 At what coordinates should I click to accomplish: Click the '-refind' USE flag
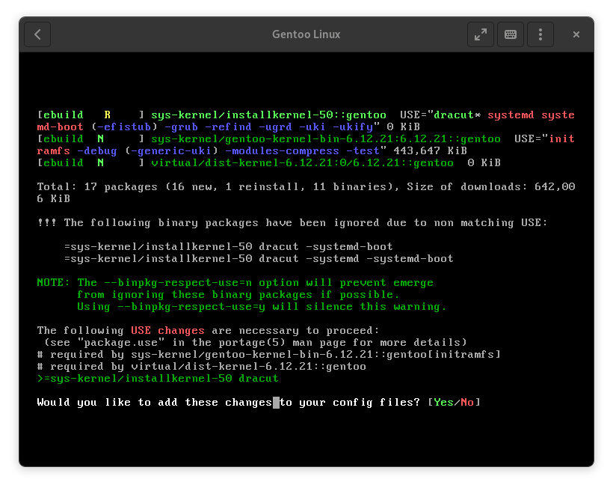[228, 126]
